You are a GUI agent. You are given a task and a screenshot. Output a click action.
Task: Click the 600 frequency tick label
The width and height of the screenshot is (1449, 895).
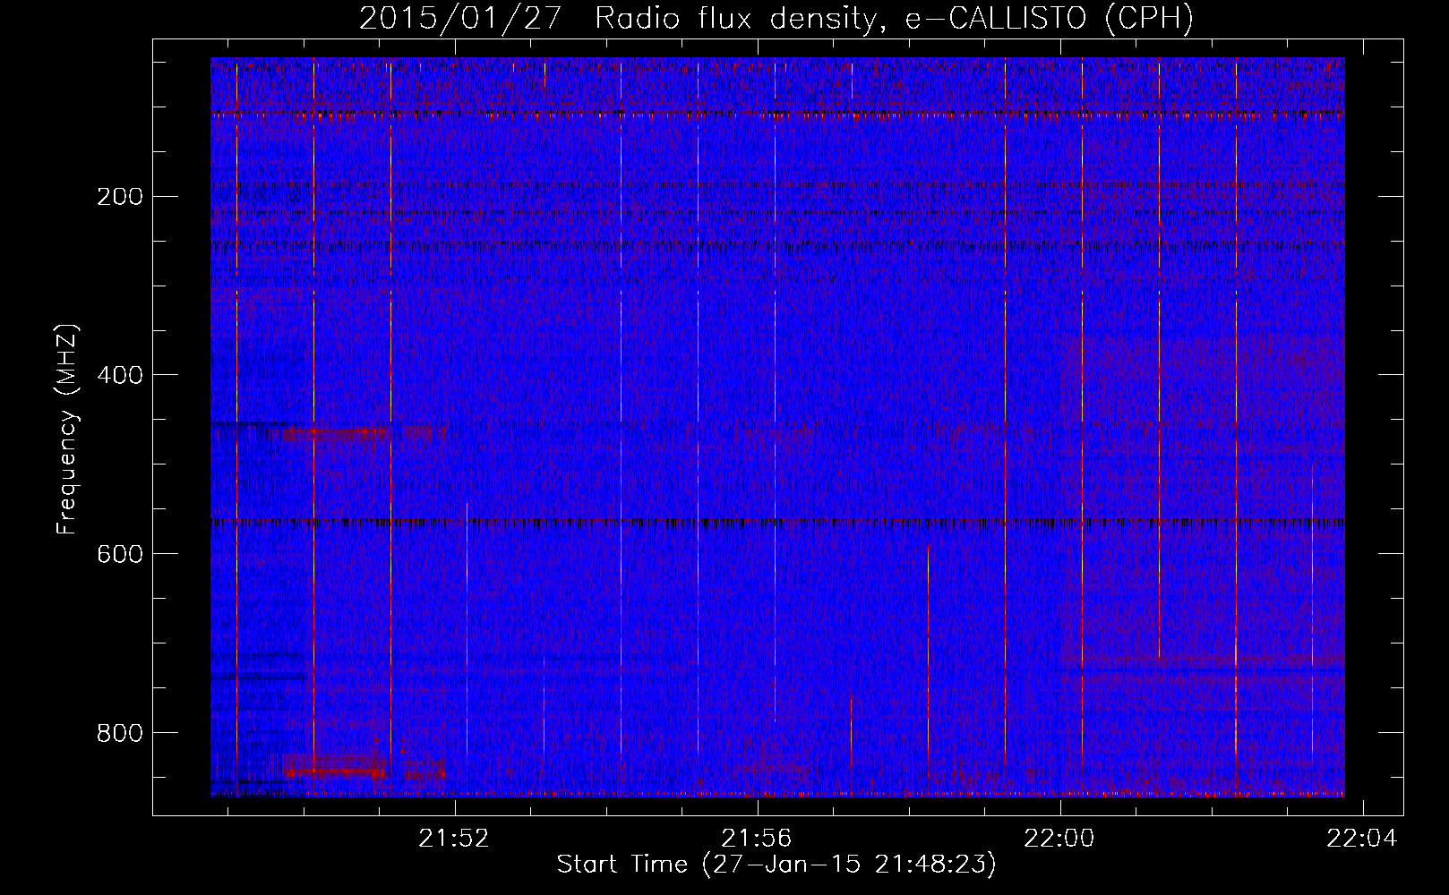click(120, 554)
